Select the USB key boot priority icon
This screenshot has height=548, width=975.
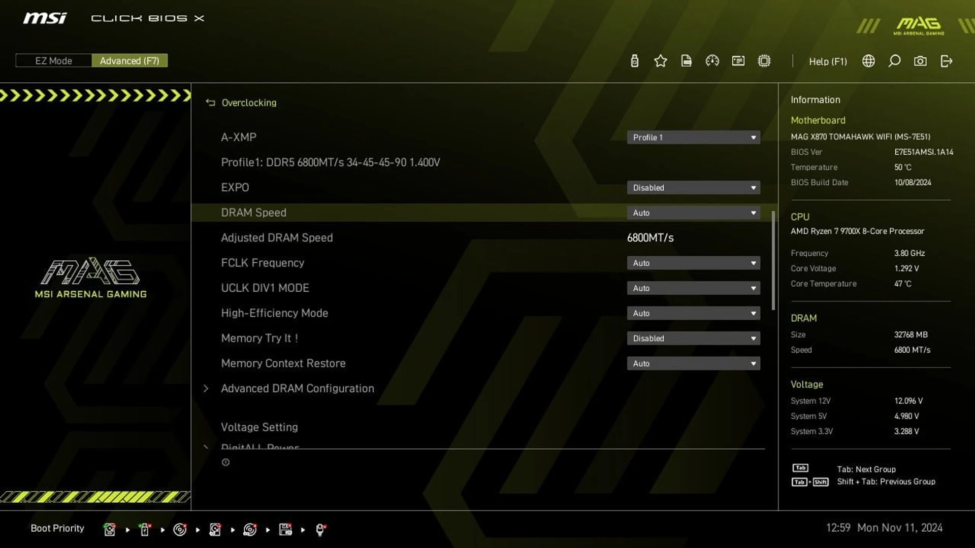(x=145, y=529)
